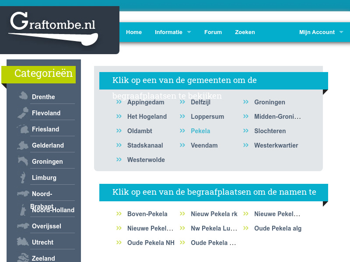Click the chevron icon before Veendam
350x262 pixels.
(182, 145)
